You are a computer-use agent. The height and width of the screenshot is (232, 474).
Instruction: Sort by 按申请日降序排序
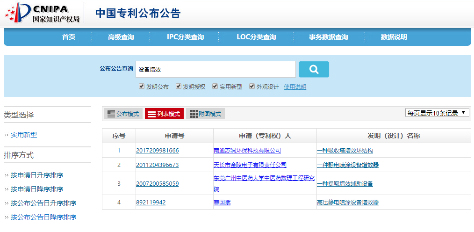coord(37,189)
